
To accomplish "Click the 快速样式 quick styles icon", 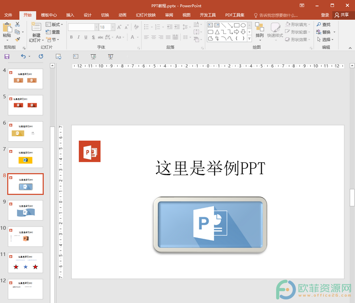I will (x=275, y=28).
